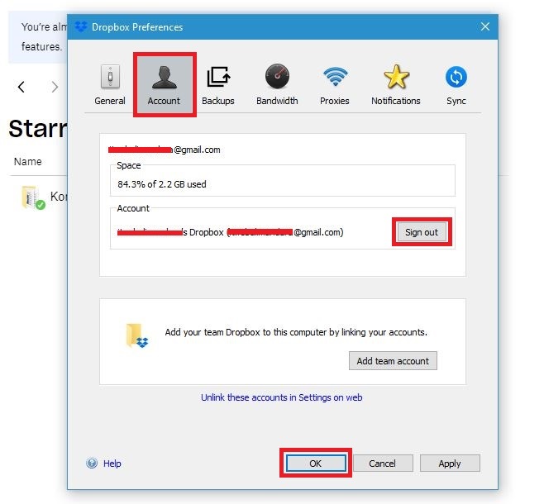Click the team Dropbox folder icon
The height and width of the screenshot is (504, 544).
coord(136,335)
